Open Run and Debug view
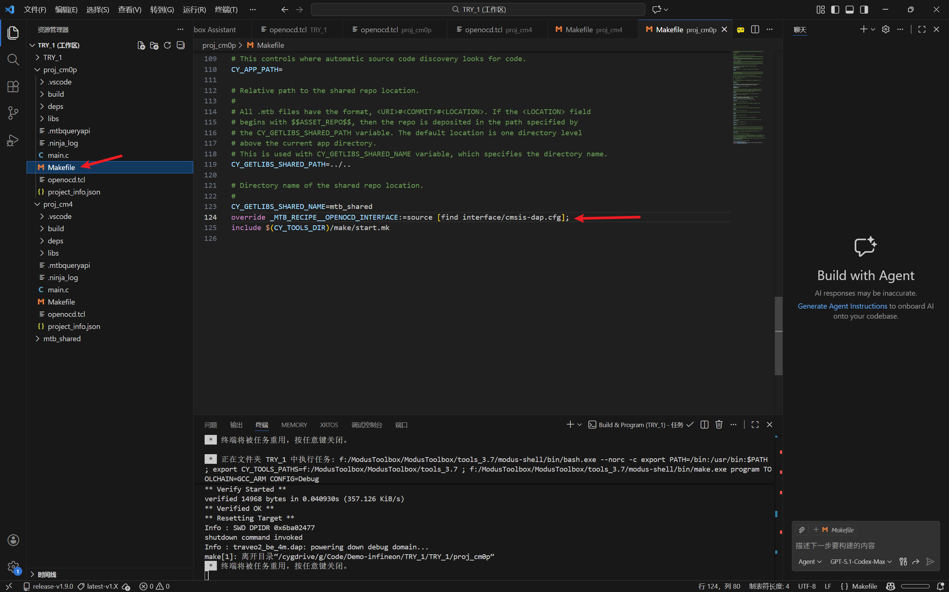949x592 pixels. click(x=13, y=140)
